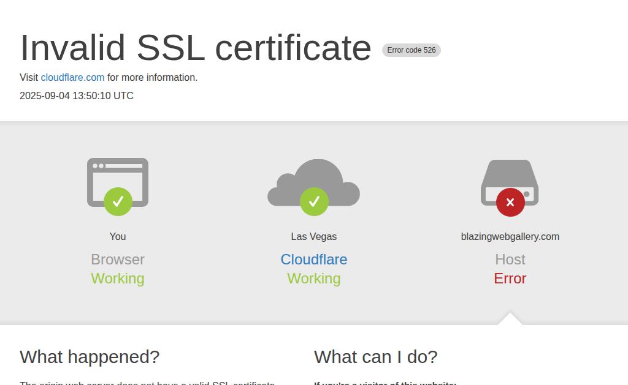Click the timestamp 2025-09-04 13:50:10 UTC
Image resolution: width=628 pixels, height=385 pixels.
pos(77,96)
